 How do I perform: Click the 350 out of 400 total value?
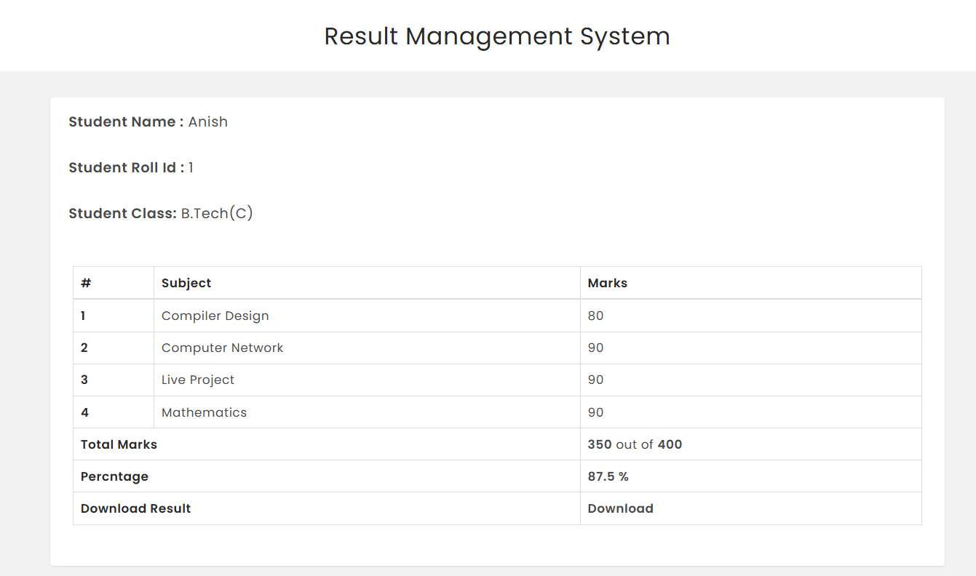635,444
